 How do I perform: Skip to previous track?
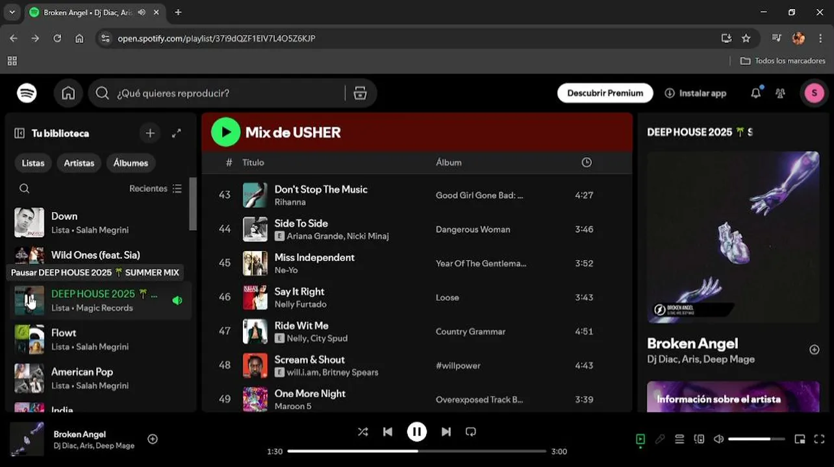point(388,432)
